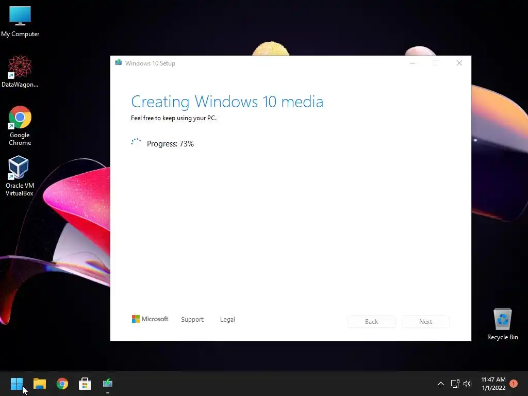Open the volume tray icon
This screenshot has width=528, height=396.
(467, 384)
